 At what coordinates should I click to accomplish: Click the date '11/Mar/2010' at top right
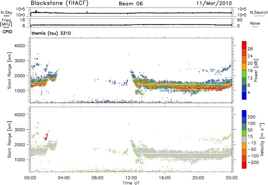click(x=214, y=3)
